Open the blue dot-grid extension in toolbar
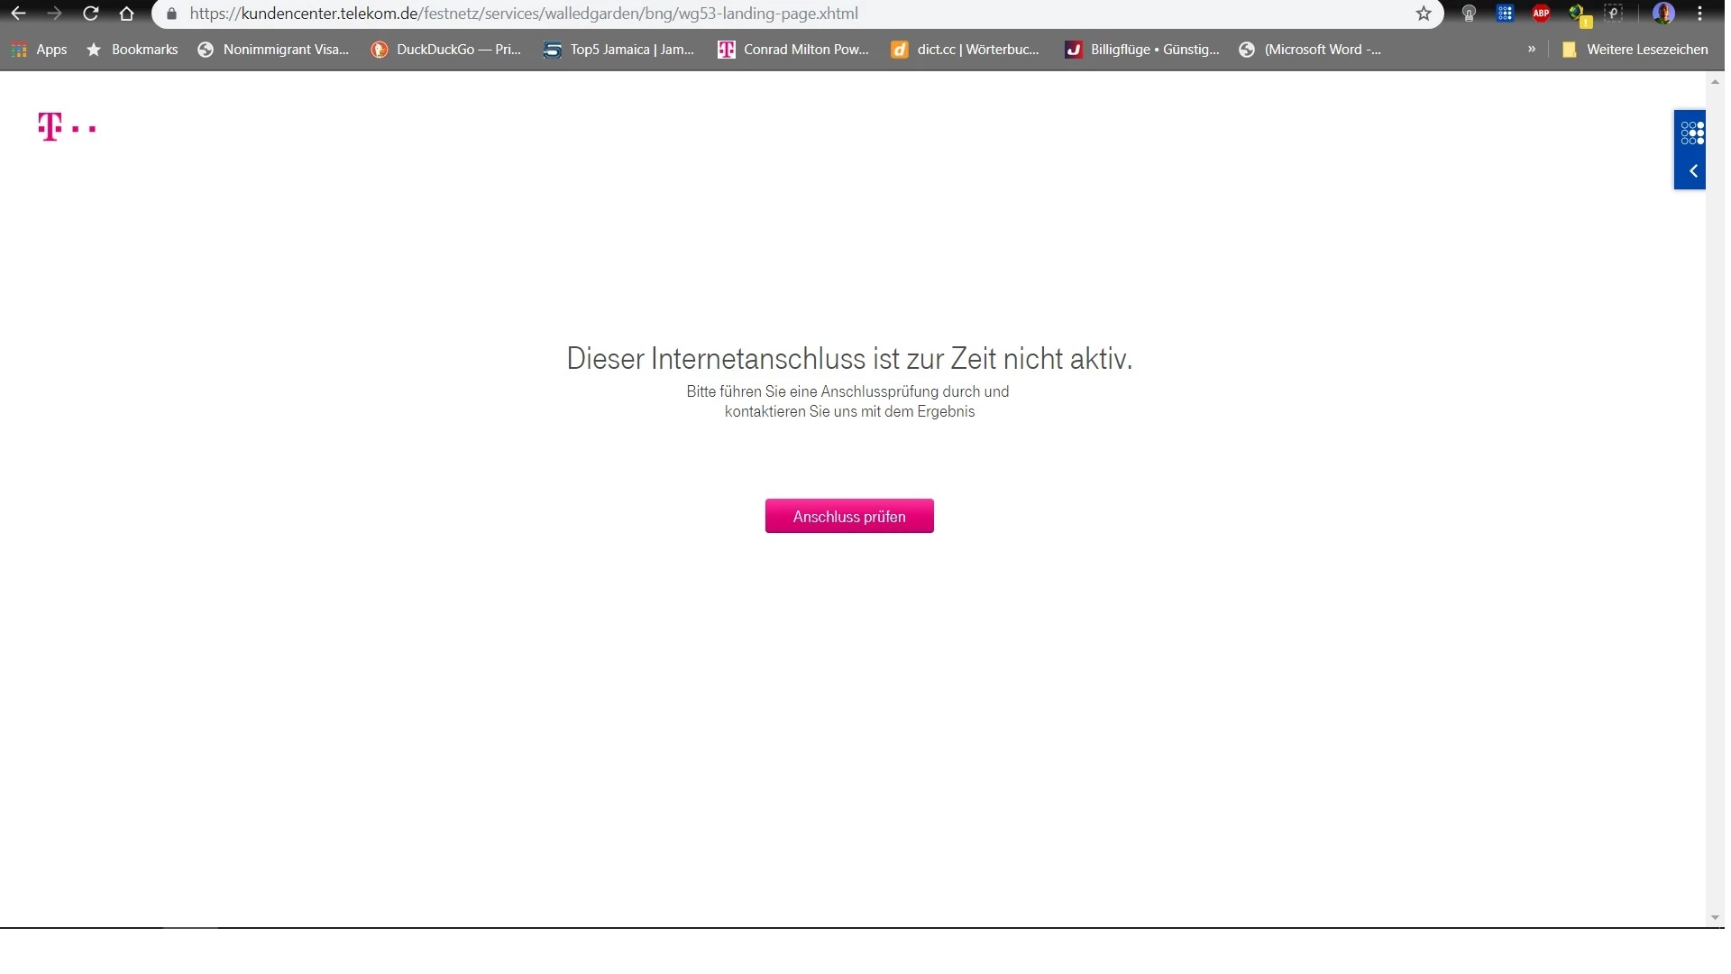 (1505, 14)
